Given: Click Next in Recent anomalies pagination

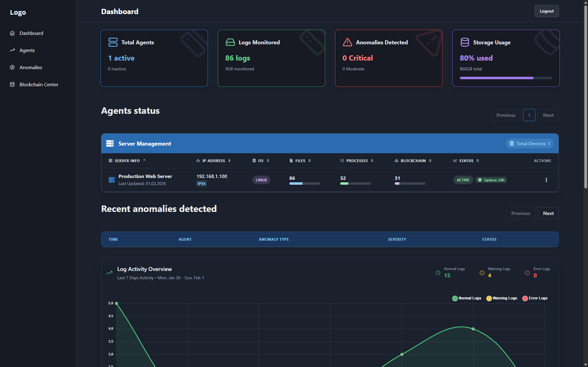Looking at the screenshot, I should (548, 213).
